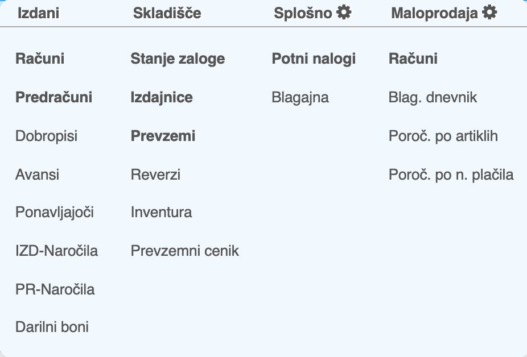Select Dobropisi in the Izdani column
527x357 pixels.
pos(46,136)
